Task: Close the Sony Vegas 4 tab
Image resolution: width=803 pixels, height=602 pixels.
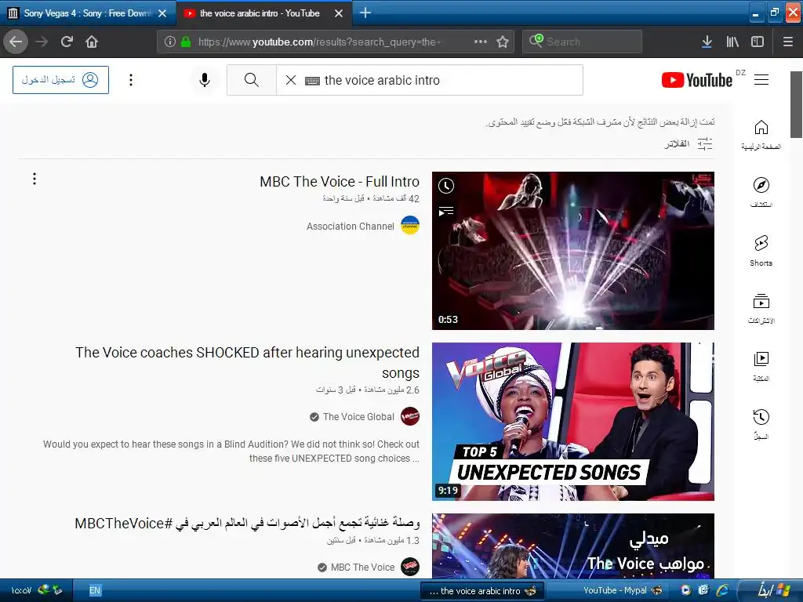Action: point(162,13)
